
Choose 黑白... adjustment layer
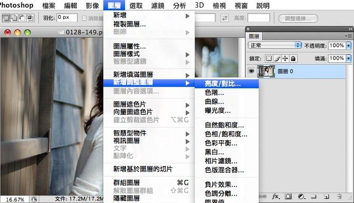pos(227,152)
